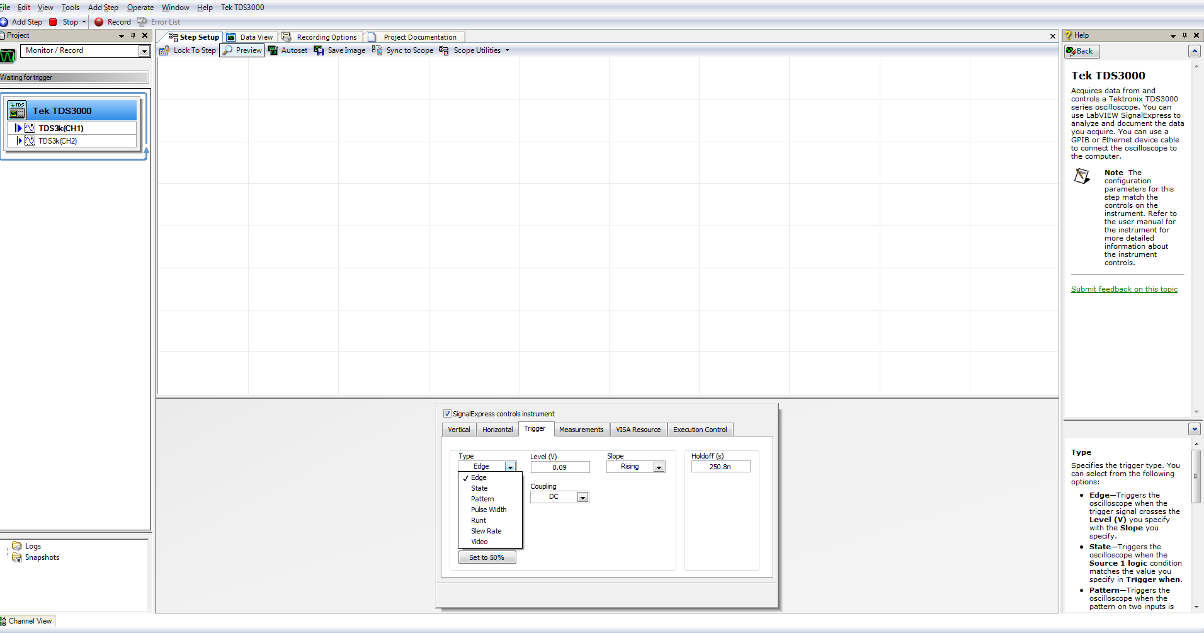
Task: Open the VISA Resource tab
Action: pyautogui.click(x=639, y=430)
